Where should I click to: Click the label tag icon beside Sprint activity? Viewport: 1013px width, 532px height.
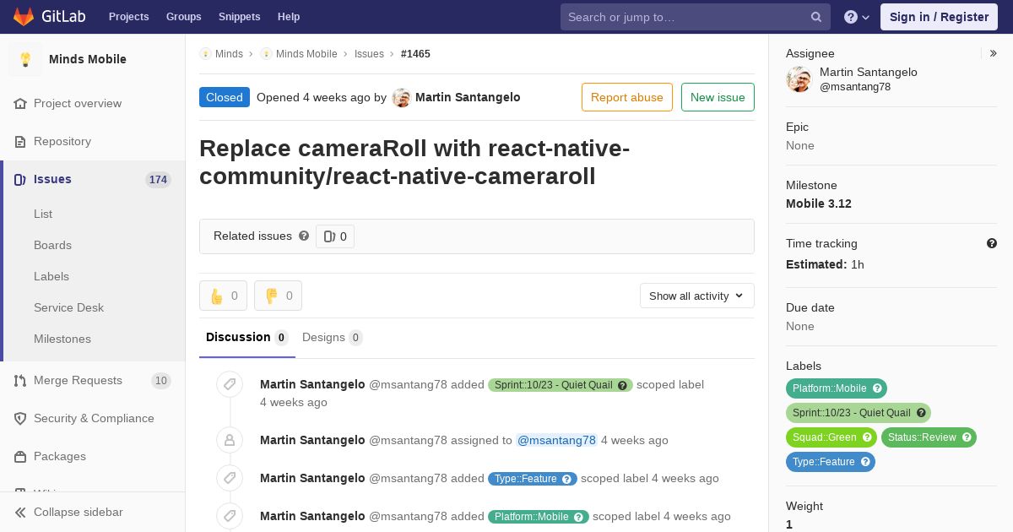pos(230,385)
